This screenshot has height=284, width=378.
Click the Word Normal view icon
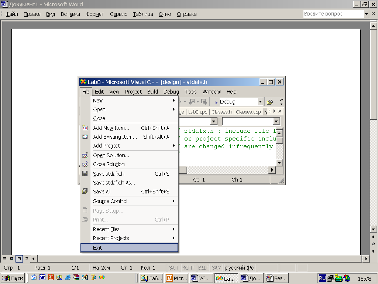click(4, 258)
